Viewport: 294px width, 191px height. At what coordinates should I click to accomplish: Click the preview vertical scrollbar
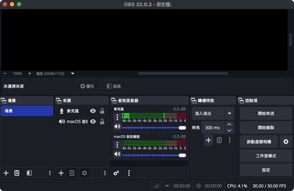click(290, 40)
